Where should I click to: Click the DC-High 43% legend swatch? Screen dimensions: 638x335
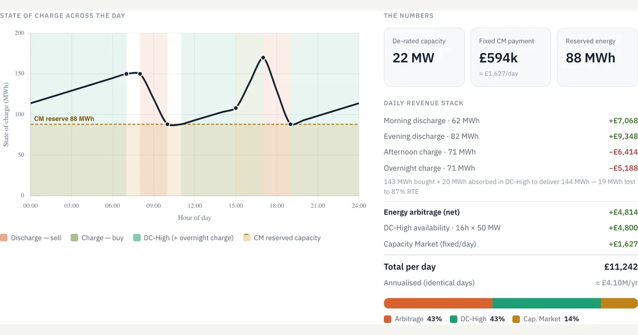[454, 319]
